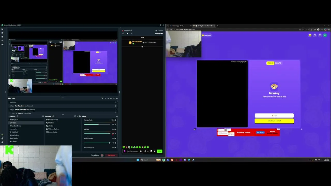Select the Webcam Capture source
The width and height of the screenshot is (331, 186).
coord(53,129)
